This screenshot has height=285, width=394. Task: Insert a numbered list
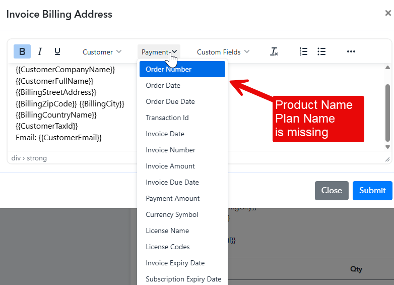click(x=303, y=51)
